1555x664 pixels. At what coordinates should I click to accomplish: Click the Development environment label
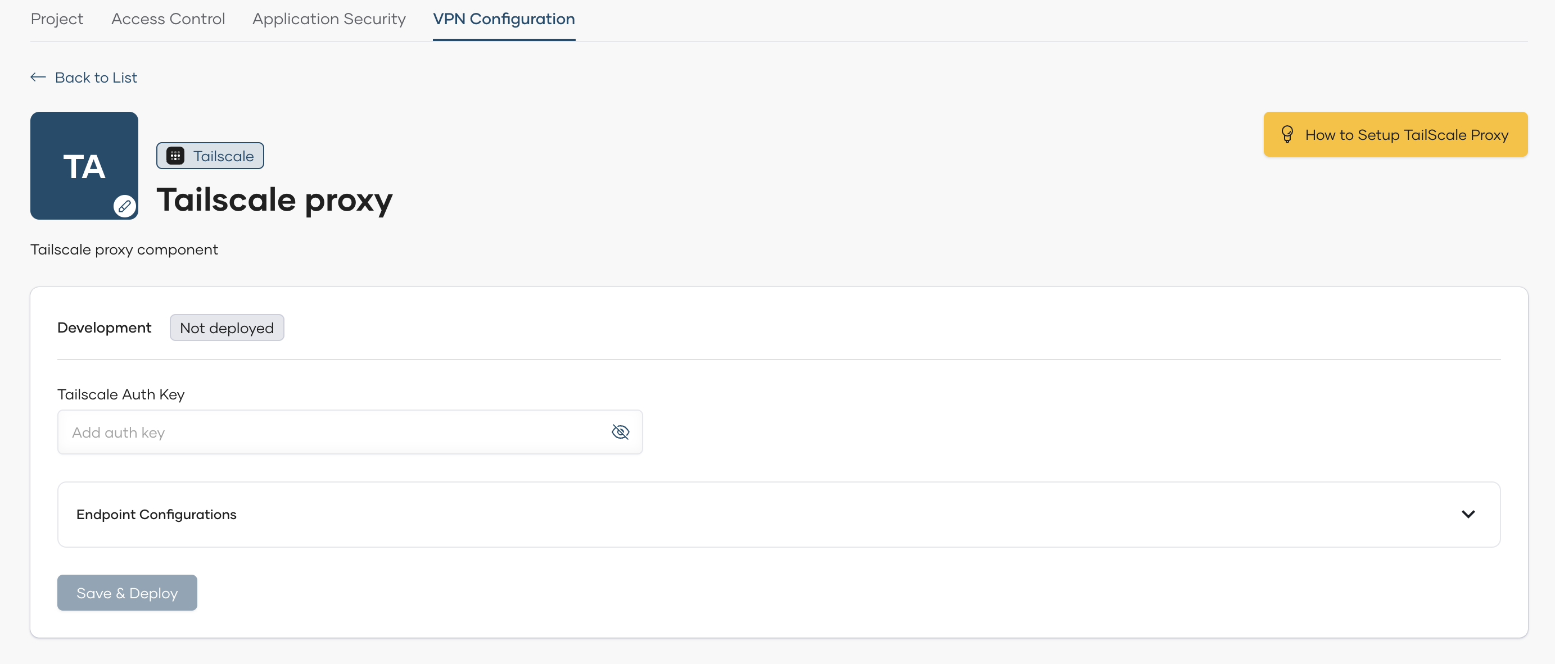[x=104, y=328]
